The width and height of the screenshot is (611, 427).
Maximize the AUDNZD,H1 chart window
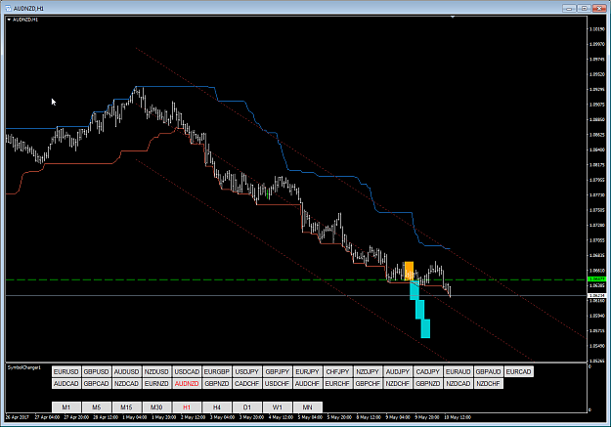click(x=584, y=8)
